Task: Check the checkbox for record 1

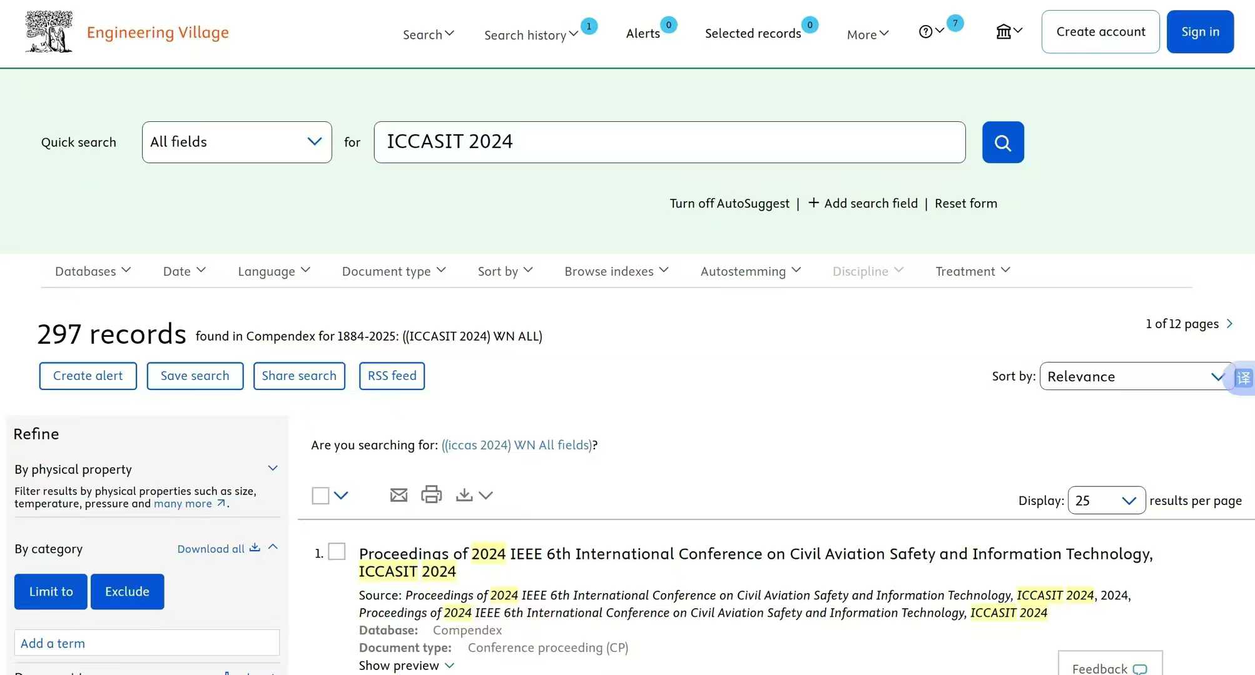Action: pos(337,551)
